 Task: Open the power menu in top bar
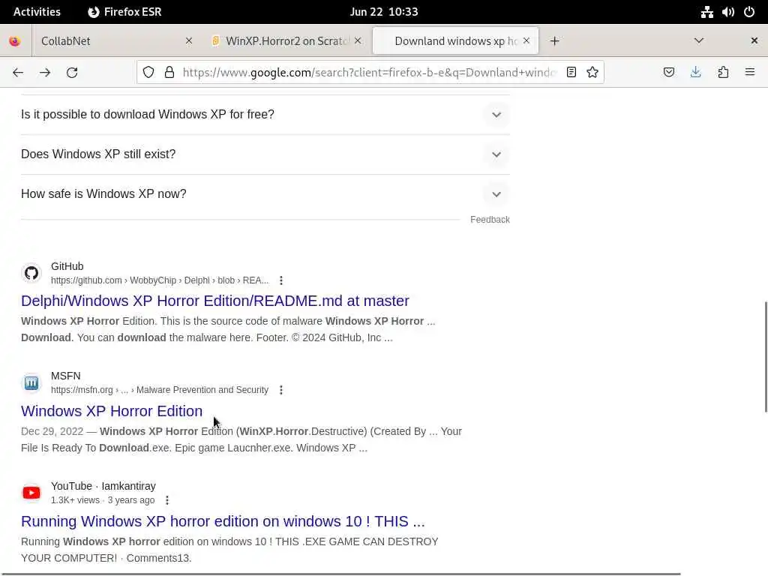coord(749,12)
